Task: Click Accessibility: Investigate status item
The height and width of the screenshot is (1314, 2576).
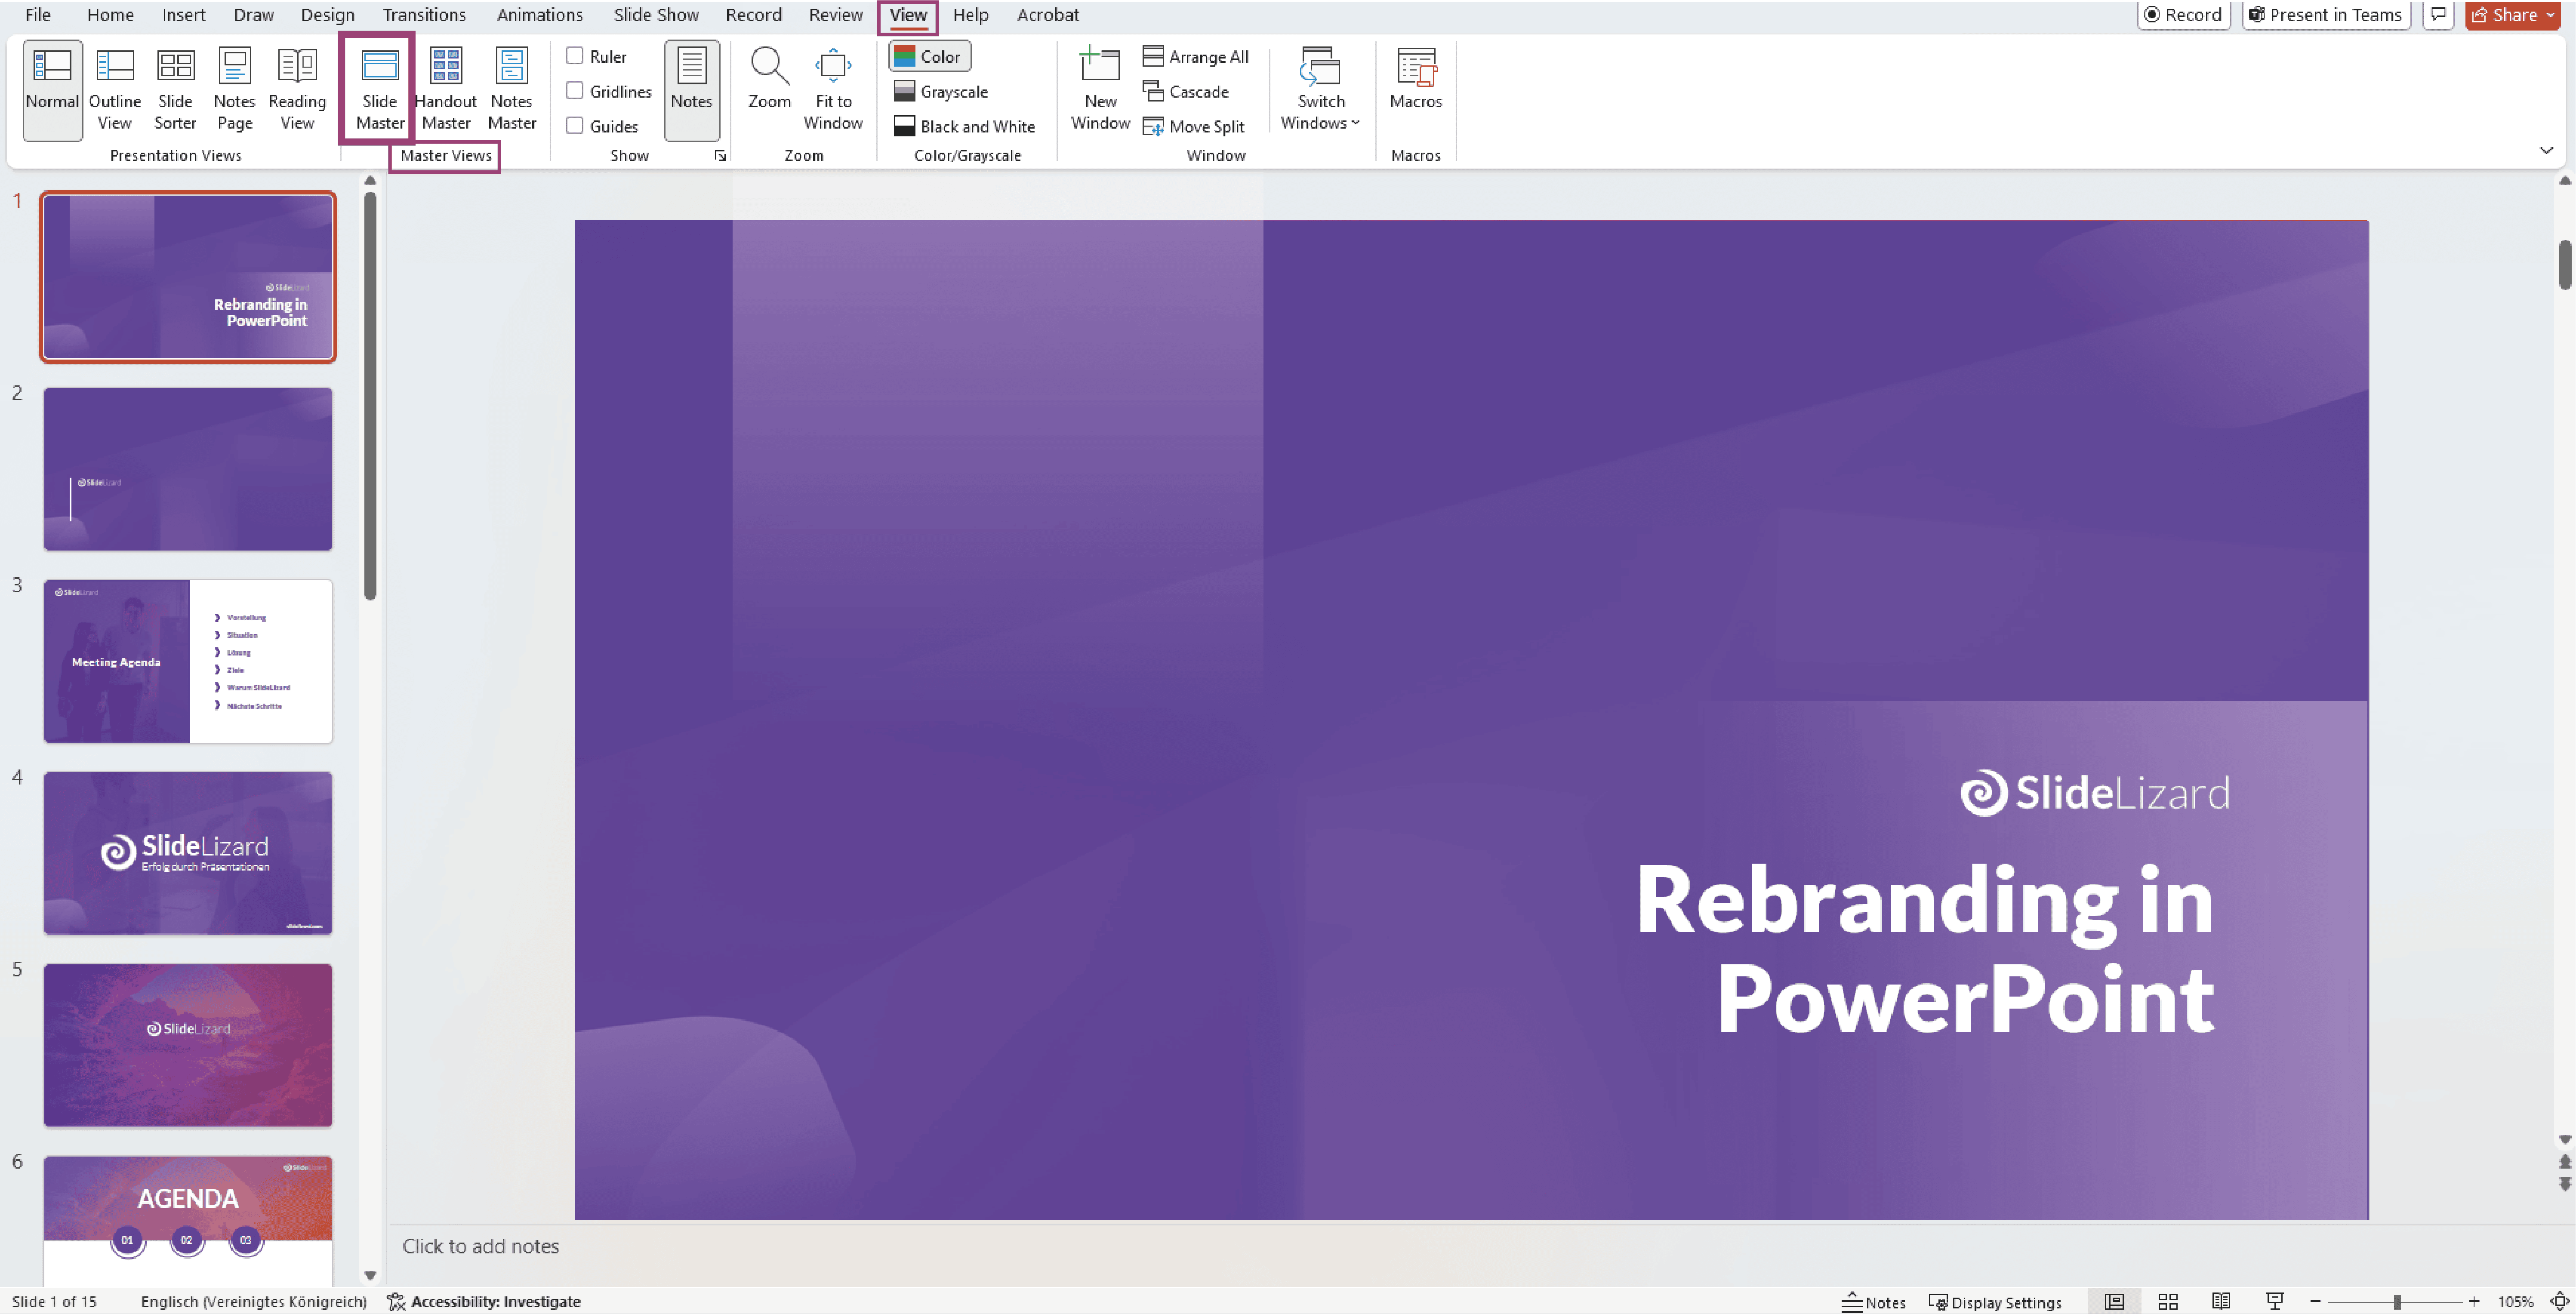Action: click(x=484, y=1302)
